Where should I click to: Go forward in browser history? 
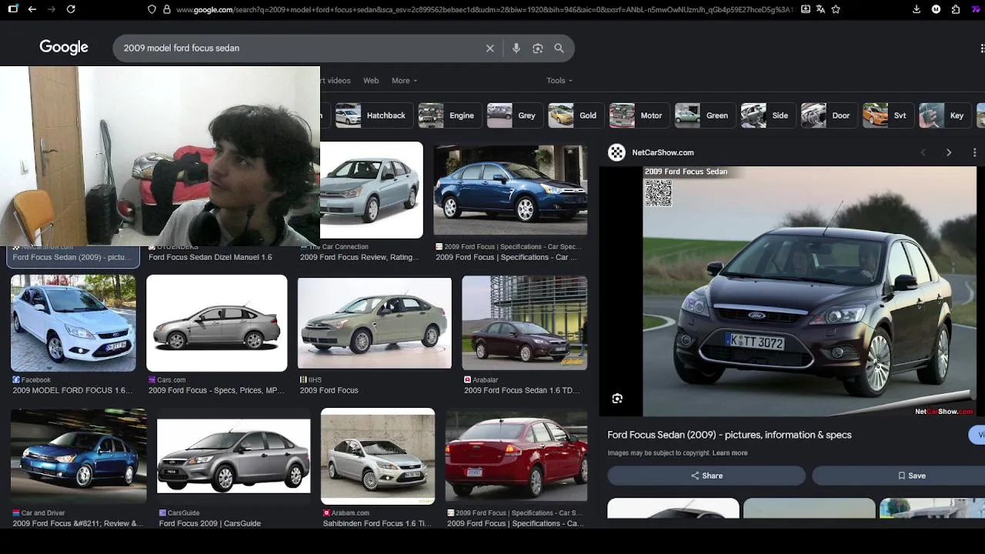[51, 9]
